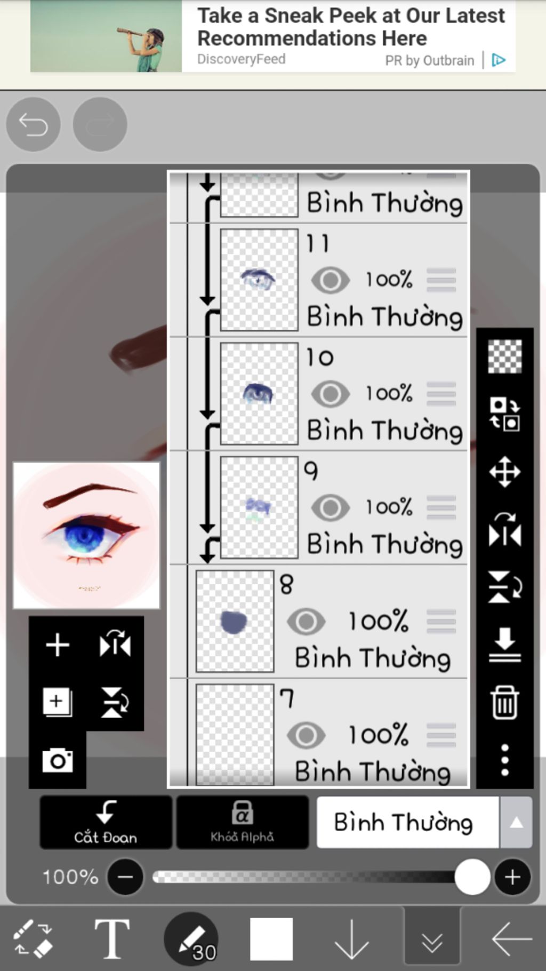Tap the undo arrow button
The image size is (546, 971).
click(33, 124)
